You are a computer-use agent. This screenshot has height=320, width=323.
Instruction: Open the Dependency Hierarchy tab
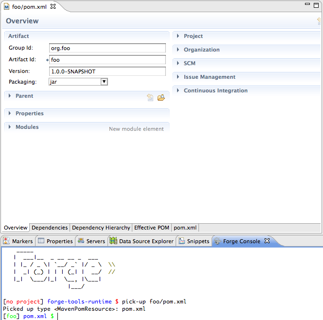[x=101, y=228]
